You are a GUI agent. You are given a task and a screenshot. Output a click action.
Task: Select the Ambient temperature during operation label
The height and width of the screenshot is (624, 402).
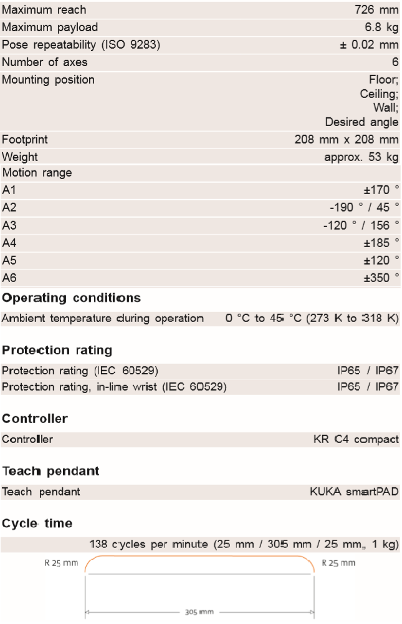[x=103, y=318]
